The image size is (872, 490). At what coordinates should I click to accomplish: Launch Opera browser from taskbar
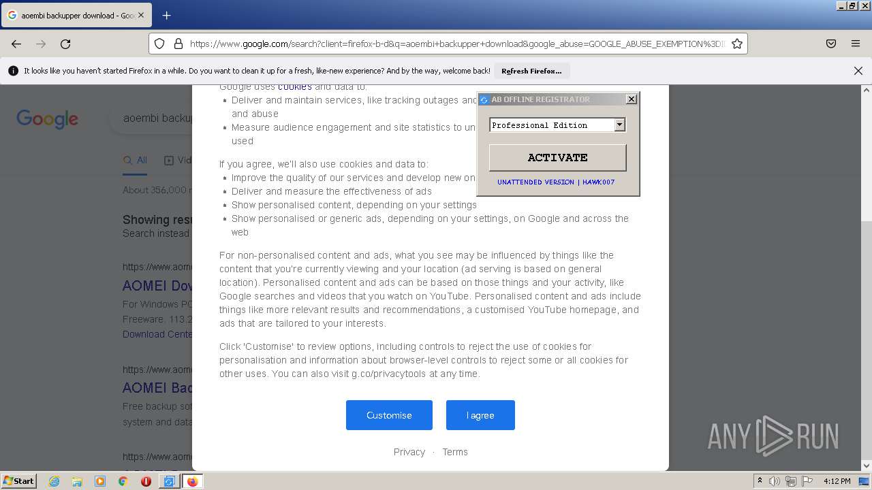coord(146,481)
